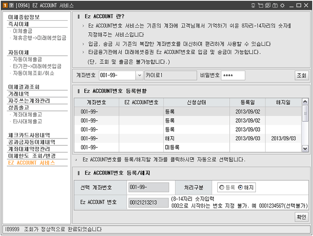This screenshot has height=236, width=313.
Task: Click the camera screenshot icon in title bar
Action: [x=275, y=6]
